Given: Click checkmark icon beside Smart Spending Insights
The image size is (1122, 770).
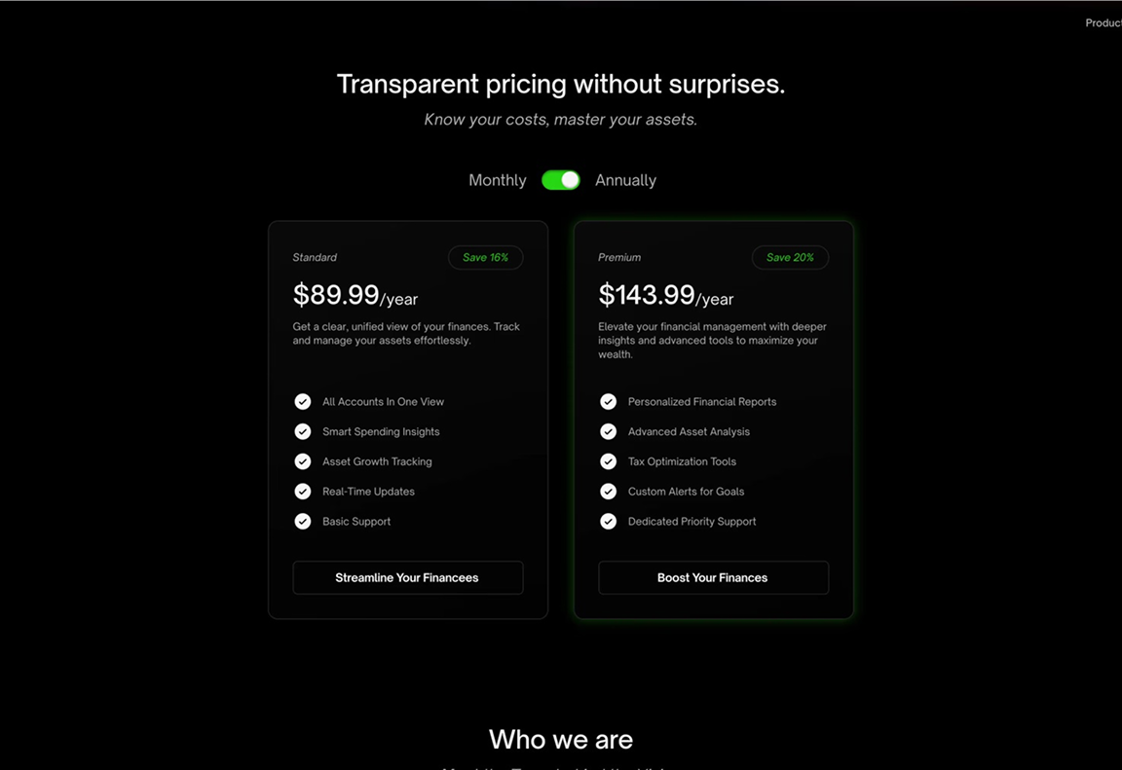Looking at the screenshot, I should [303, 431].
